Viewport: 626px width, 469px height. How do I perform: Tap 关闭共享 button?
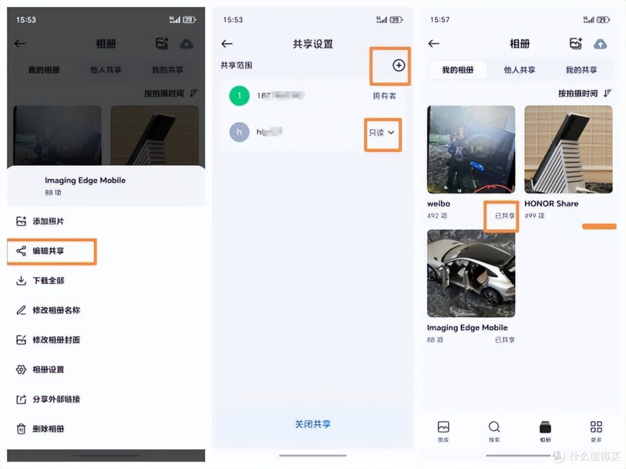312,424
